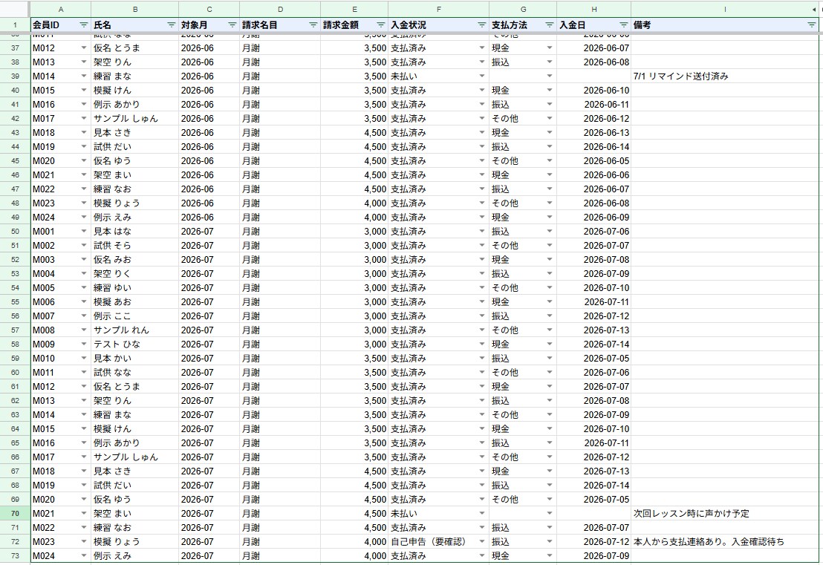Open filter icon for 支払方法 column
The height and width of the screenshot is (565, 823).
pos(550,25)
